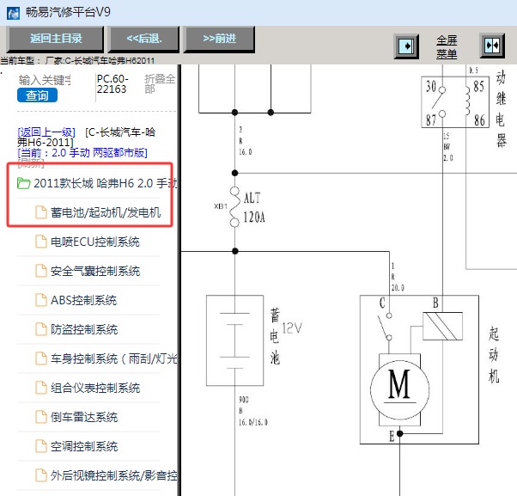
Task: Open 外后视镜控制系统/影音控 diagram
Action: coord(113,475)
